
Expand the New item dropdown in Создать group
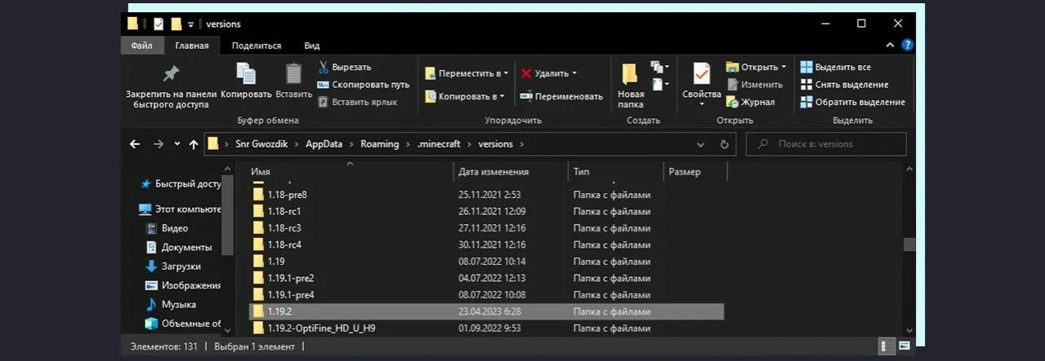(x=659, y=67)
